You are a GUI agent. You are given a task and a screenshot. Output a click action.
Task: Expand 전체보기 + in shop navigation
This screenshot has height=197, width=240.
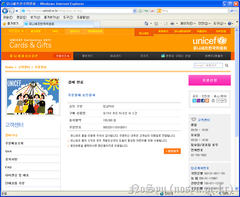(63, 56)
